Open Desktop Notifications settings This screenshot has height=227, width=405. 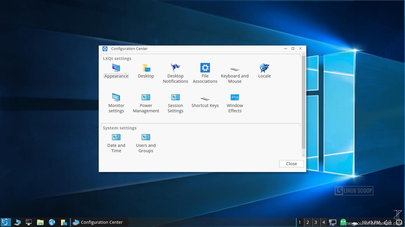175,73
